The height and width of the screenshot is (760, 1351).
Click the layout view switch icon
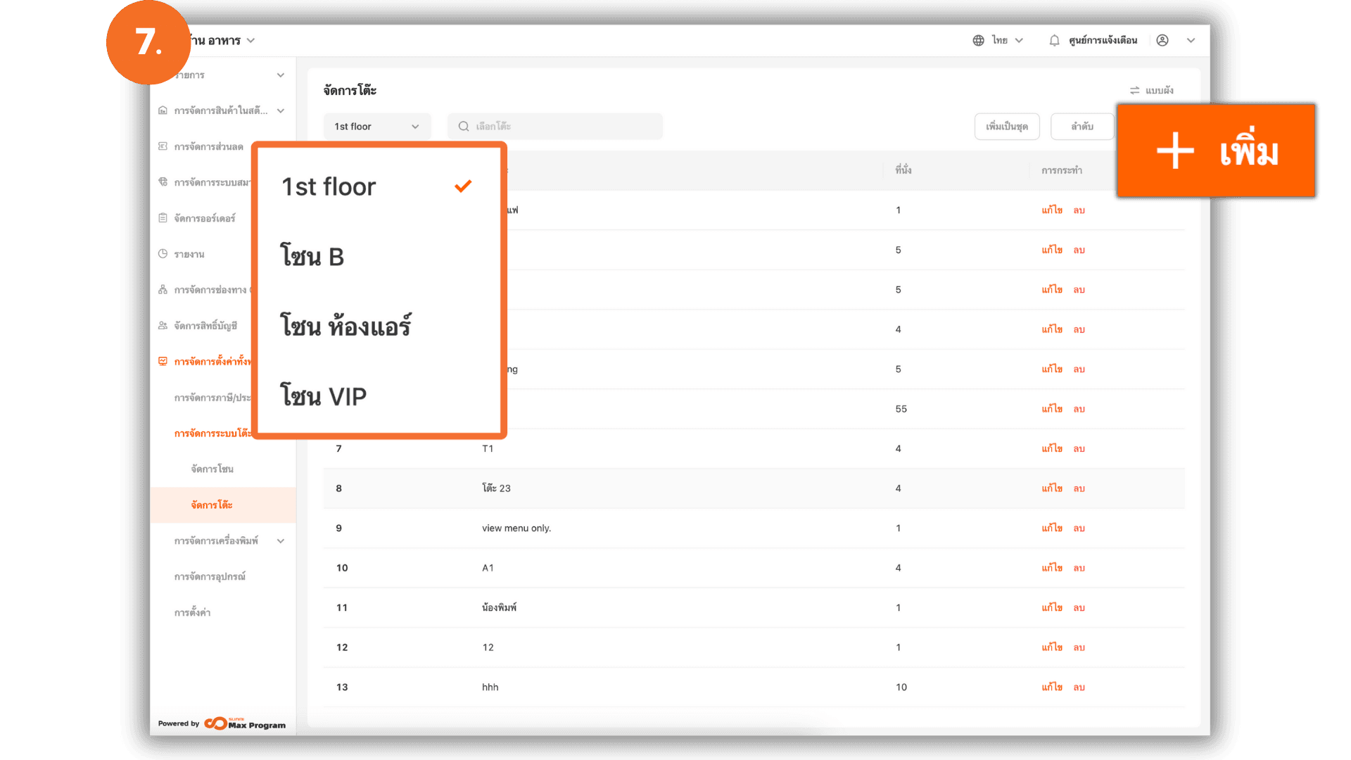click(x=1134, y=91)
